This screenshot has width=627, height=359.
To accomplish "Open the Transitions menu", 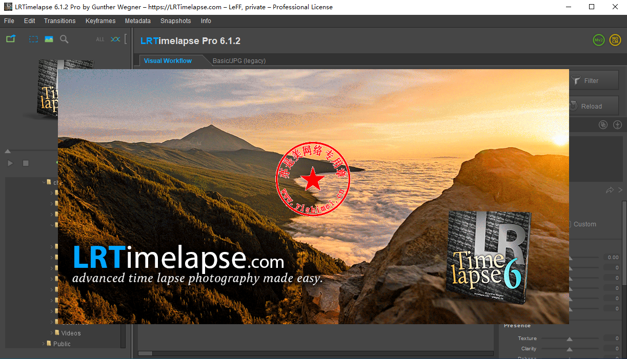I will coord(59,21).
